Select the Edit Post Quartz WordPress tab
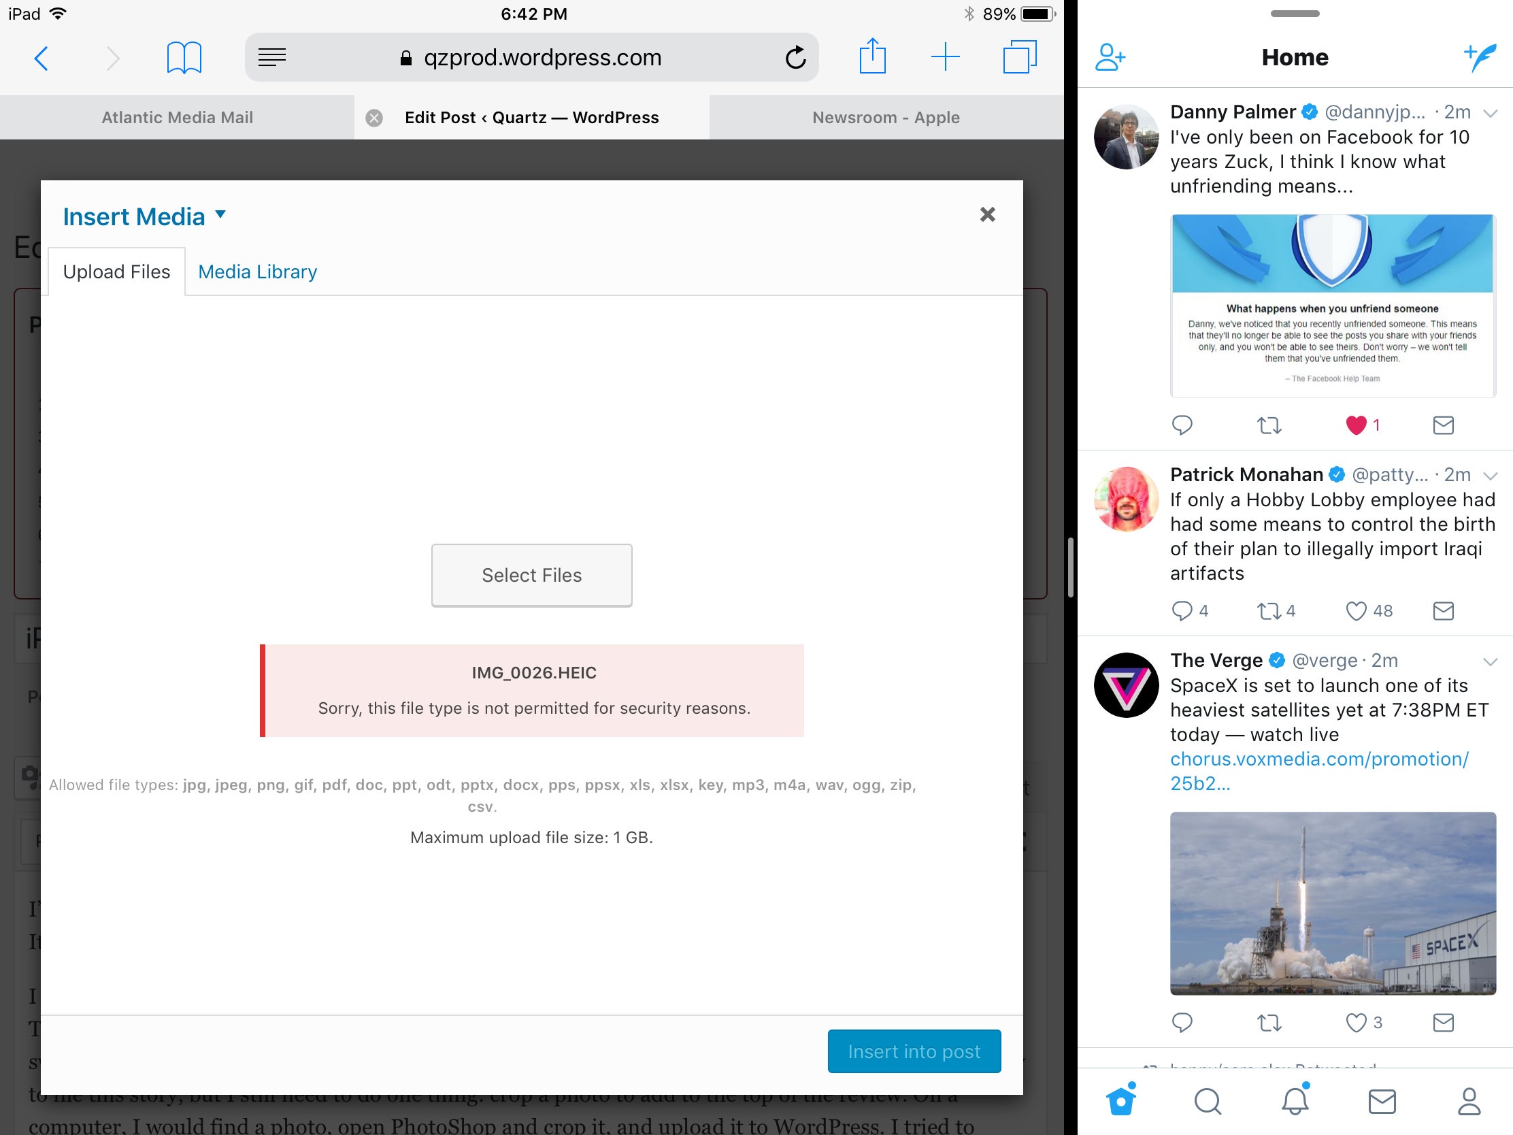This screenshot has width=1513, height=1135. (531, 118)
